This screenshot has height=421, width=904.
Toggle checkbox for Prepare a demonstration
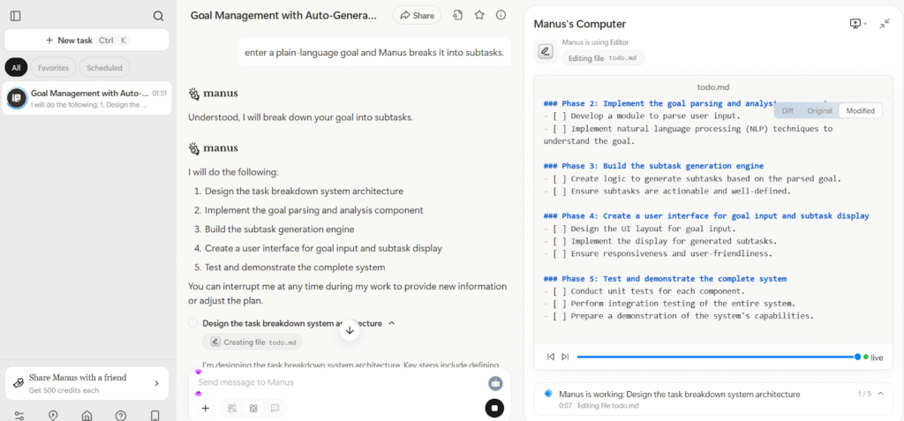(x=559, y=316)
